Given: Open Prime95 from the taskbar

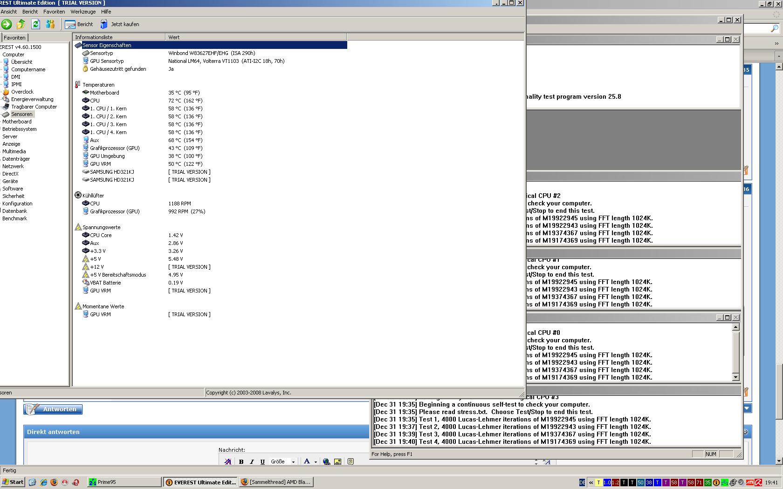Looking at the screenshot, I should [x=124, y=482].
